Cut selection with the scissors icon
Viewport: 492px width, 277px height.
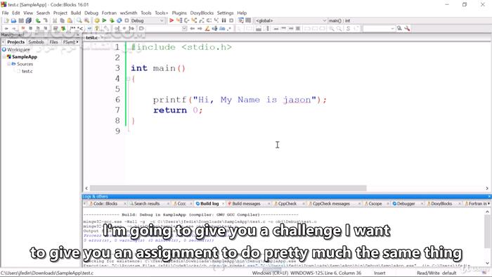[x=55, y=20]
